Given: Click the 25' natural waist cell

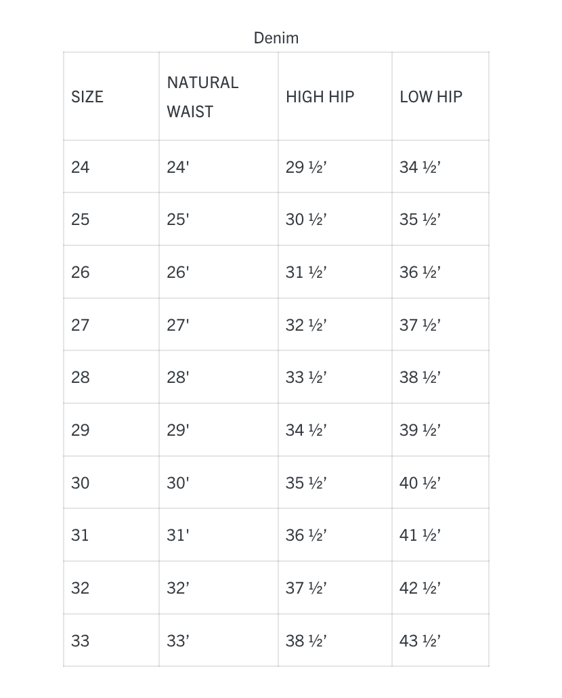Looking at the screenshot, I should (x=178, y=219).
